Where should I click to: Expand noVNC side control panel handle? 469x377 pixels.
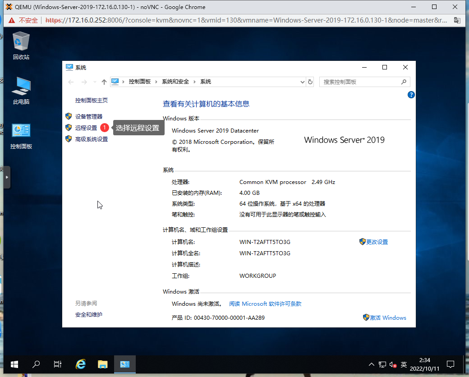(7, 177)
